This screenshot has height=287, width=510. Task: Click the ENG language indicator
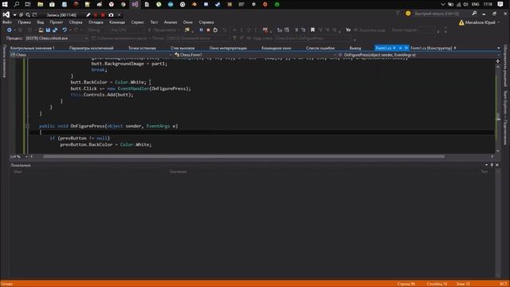pos(475,4)
